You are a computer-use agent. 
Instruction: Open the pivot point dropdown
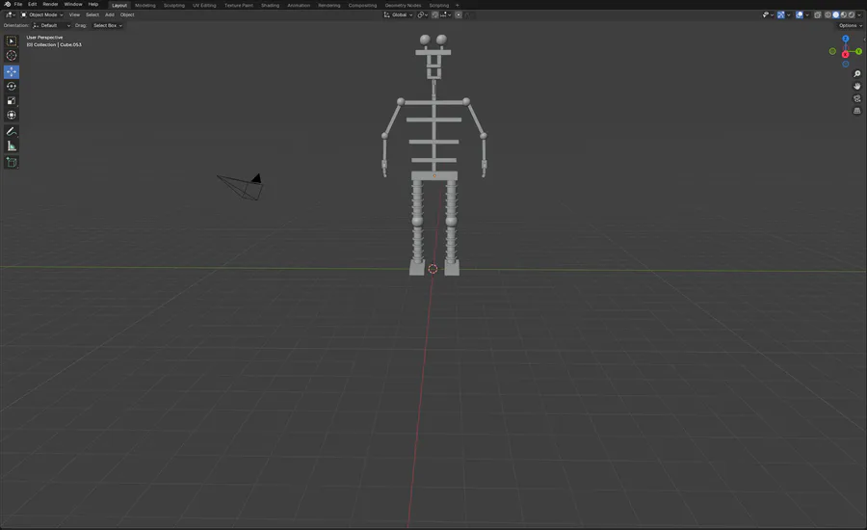(x=423, y=15)
